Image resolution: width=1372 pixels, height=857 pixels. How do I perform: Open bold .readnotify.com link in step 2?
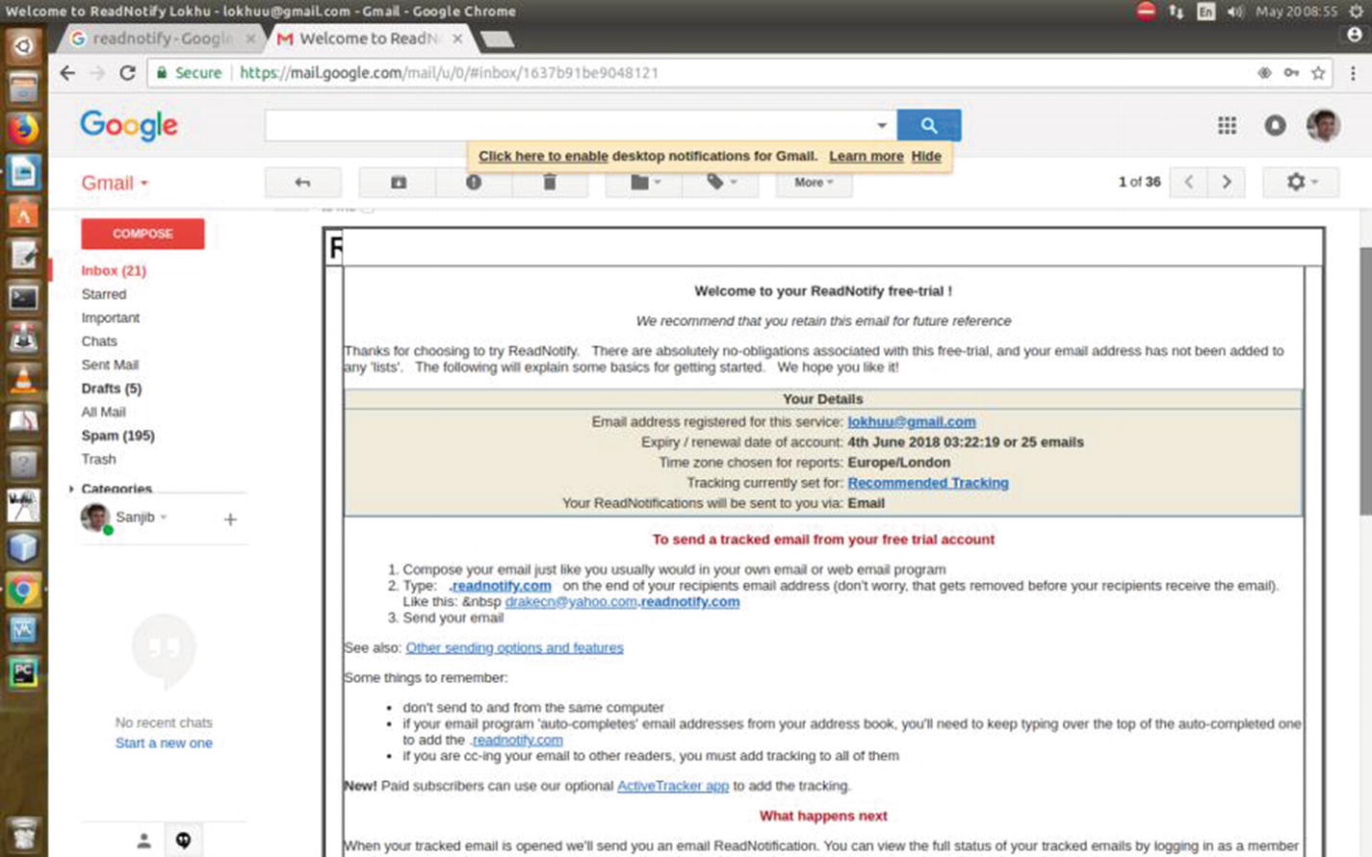point(500,586)
